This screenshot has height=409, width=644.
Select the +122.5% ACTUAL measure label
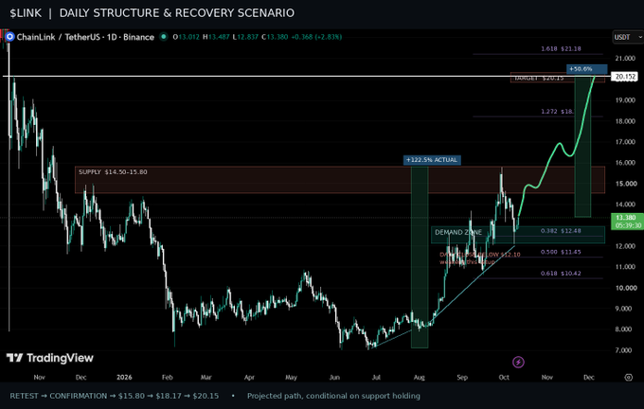point(432,160)
